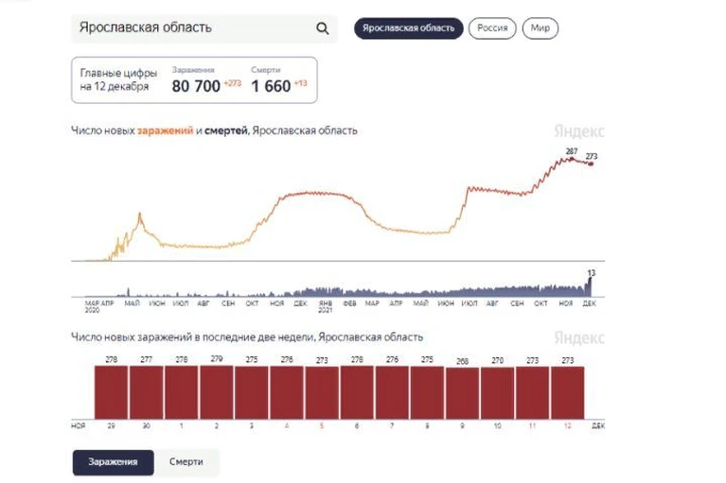Click the bar for November 29
The width and height of the screenshot is (726, 483).
pyautogui.click(x=111, y=392)
